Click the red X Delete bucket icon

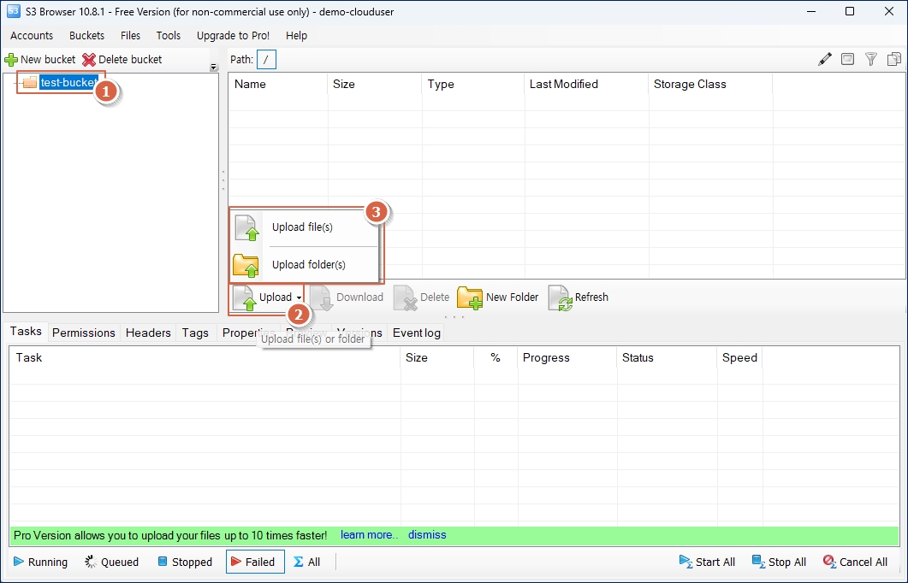(89, 60)
